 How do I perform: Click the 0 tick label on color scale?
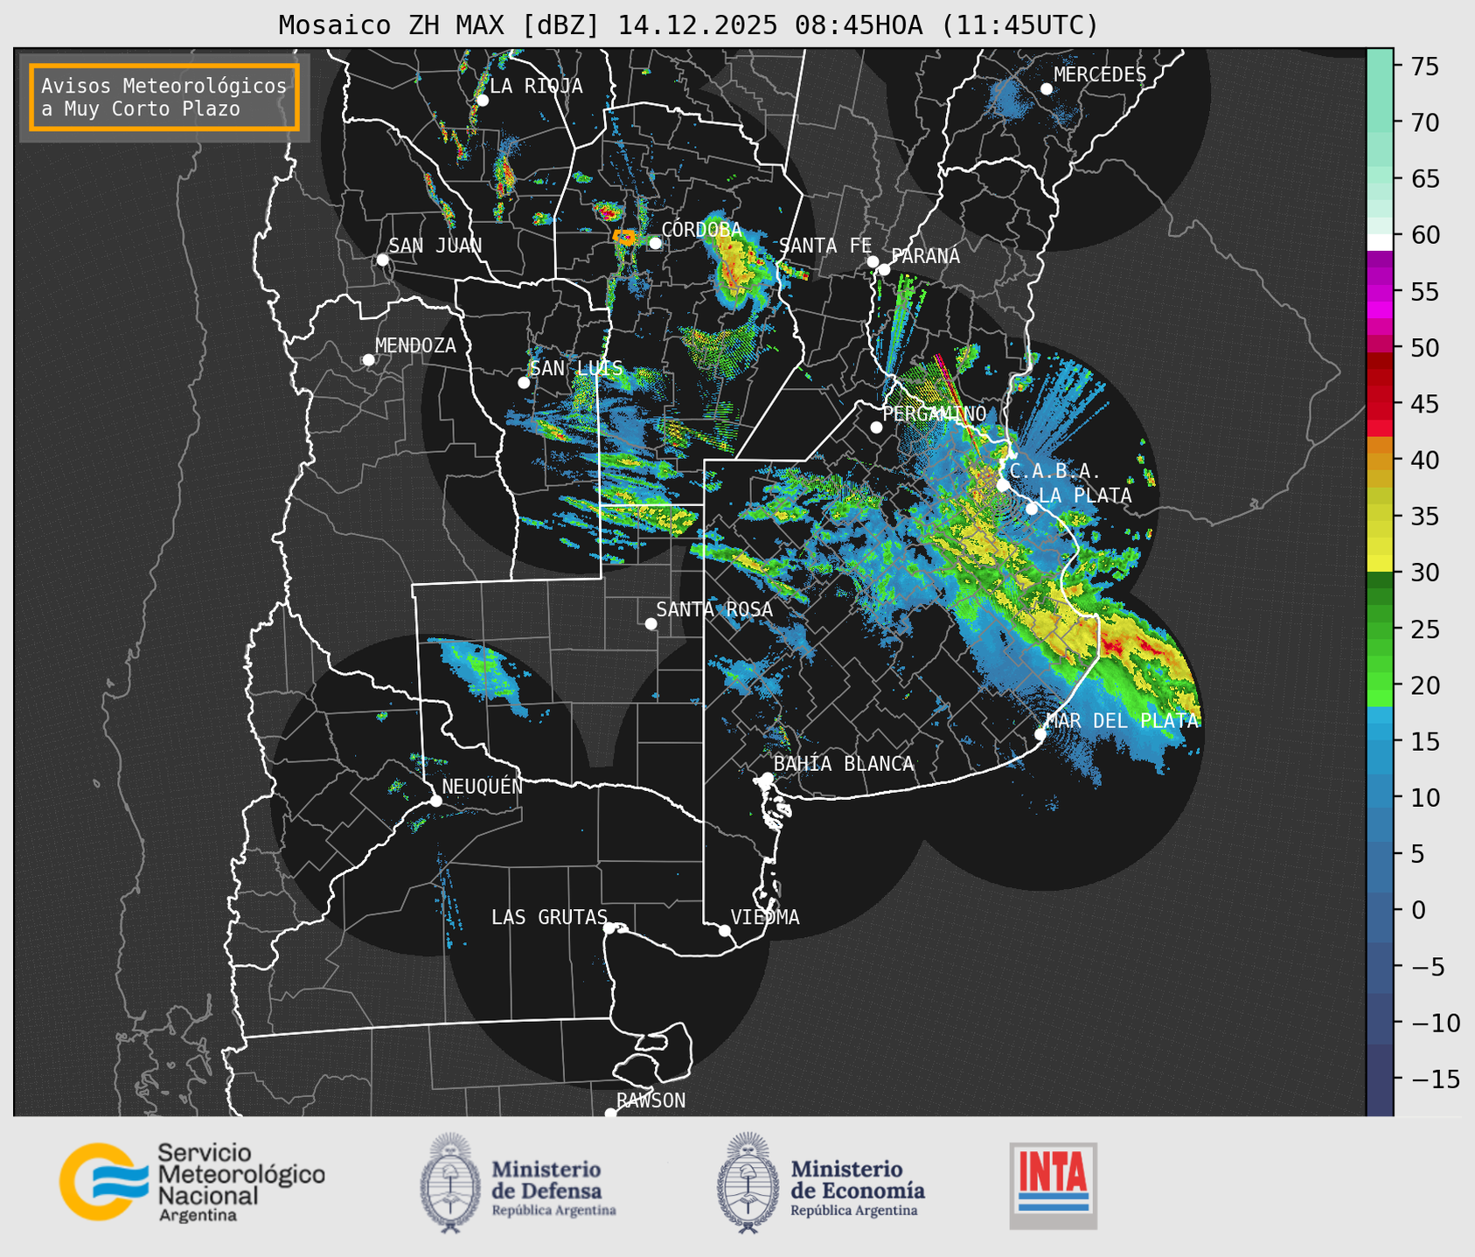click(x=1417, y=910)
